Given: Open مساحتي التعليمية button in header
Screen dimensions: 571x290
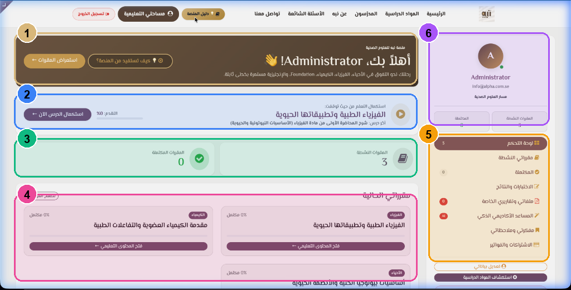Looking at the screenshot, I should [148, 14].
